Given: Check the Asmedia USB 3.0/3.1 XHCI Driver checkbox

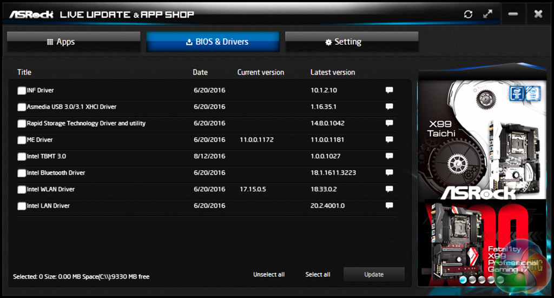Looking at the screenshot, I should 22,107.
